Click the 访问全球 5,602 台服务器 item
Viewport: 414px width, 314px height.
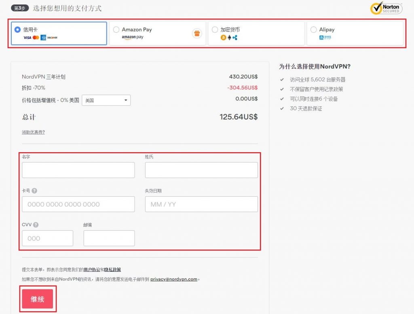[318, 80]
